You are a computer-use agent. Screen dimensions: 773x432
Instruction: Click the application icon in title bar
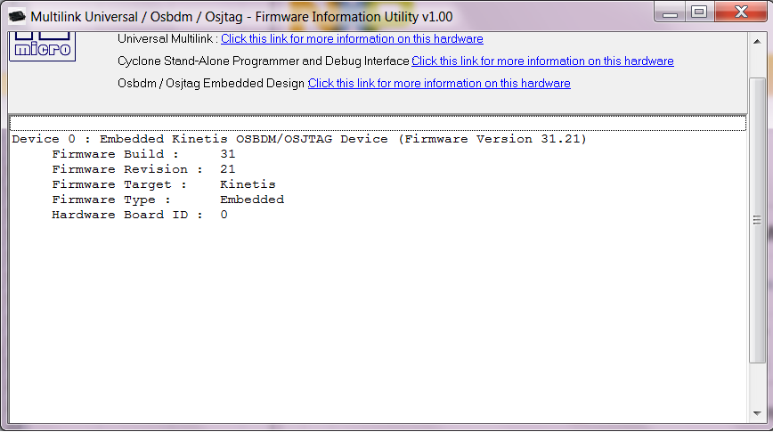17,16
